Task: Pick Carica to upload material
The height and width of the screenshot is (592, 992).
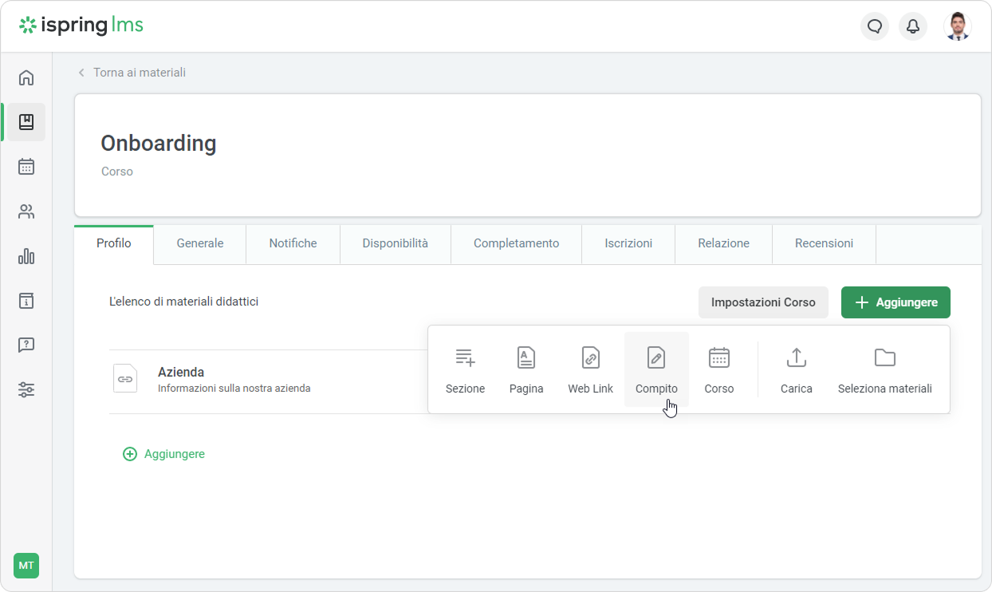Action: [x=796, y=369]
